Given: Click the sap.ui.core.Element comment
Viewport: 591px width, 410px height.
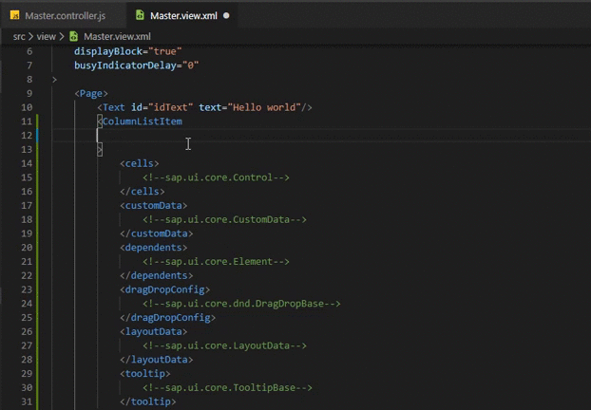Looking at the screenshot, I should [x=216, y=261].
